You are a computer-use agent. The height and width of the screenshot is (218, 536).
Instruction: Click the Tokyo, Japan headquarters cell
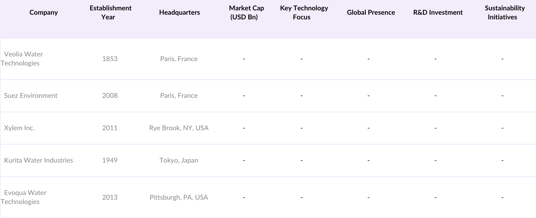click(x=179, y=161)
